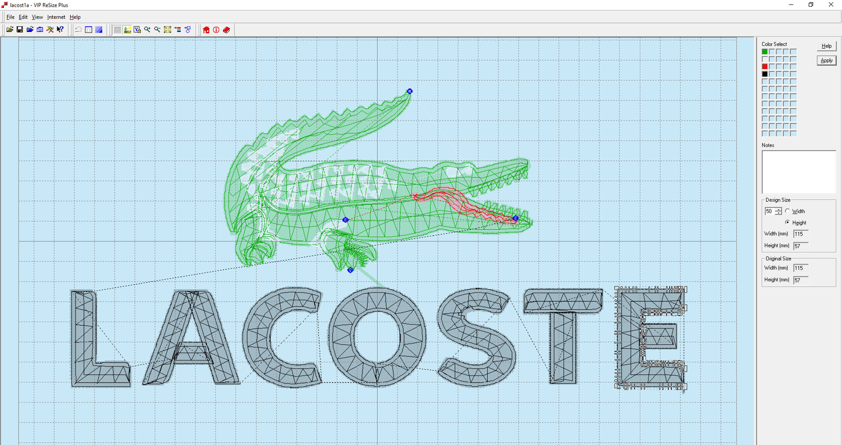This screenshot has width=842, height=445.
Task: Select the black color swatch
Action: [765, 74]
